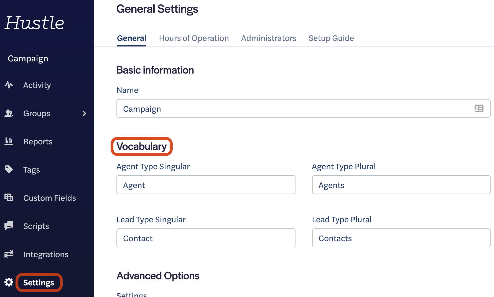Open the Administrators tab

268,38
